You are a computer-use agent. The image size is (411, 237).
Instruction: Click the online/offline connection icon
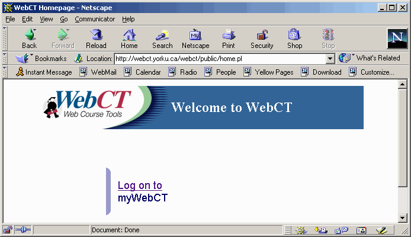tap(23, 230)
